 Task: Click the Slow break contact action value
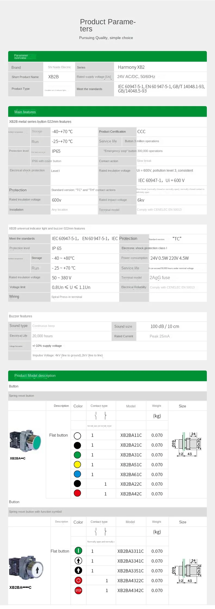pos(144,161)
